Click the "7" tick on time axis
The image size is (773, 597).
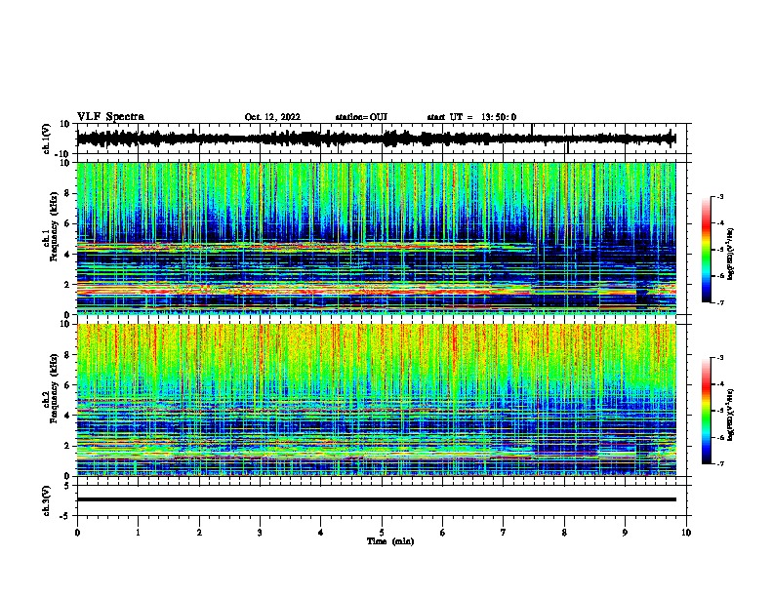pyautogui.click(x=504, y=533)
